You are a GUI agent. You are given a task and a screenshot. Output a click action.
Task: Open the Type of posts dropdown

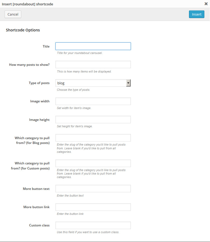(93, 83)
